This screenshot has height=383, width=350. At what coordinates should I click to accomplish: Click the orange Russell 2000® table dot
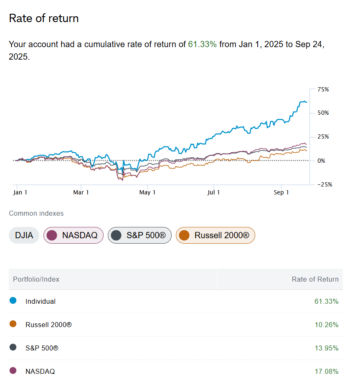13,324
